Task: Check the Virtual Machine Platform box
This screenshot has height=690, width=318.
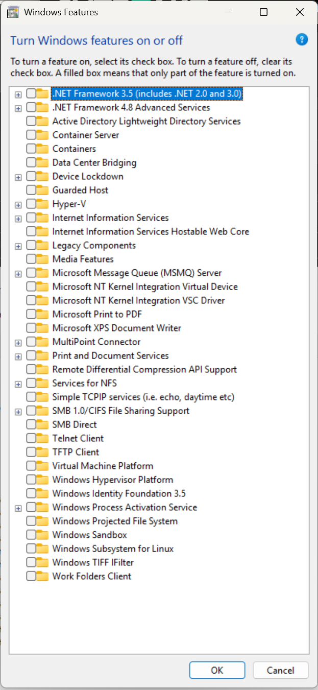Action: click(31, 466)
